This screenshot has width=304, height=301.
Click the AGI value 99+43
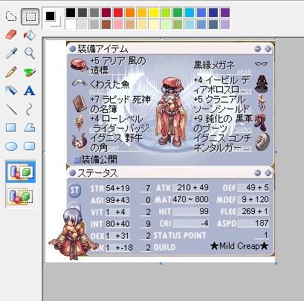tap(117, 200)
